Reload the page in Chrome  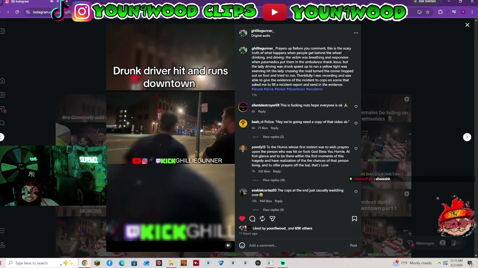(17, 12)
